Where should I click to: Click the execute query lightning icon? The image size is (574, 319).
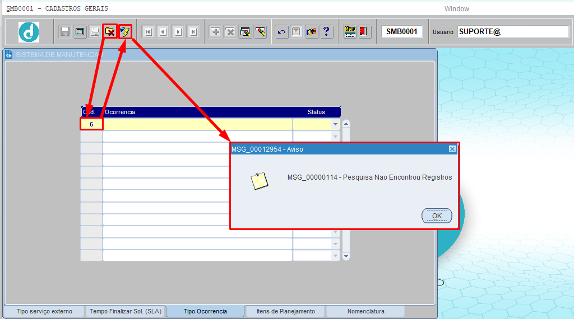[125, 31]
